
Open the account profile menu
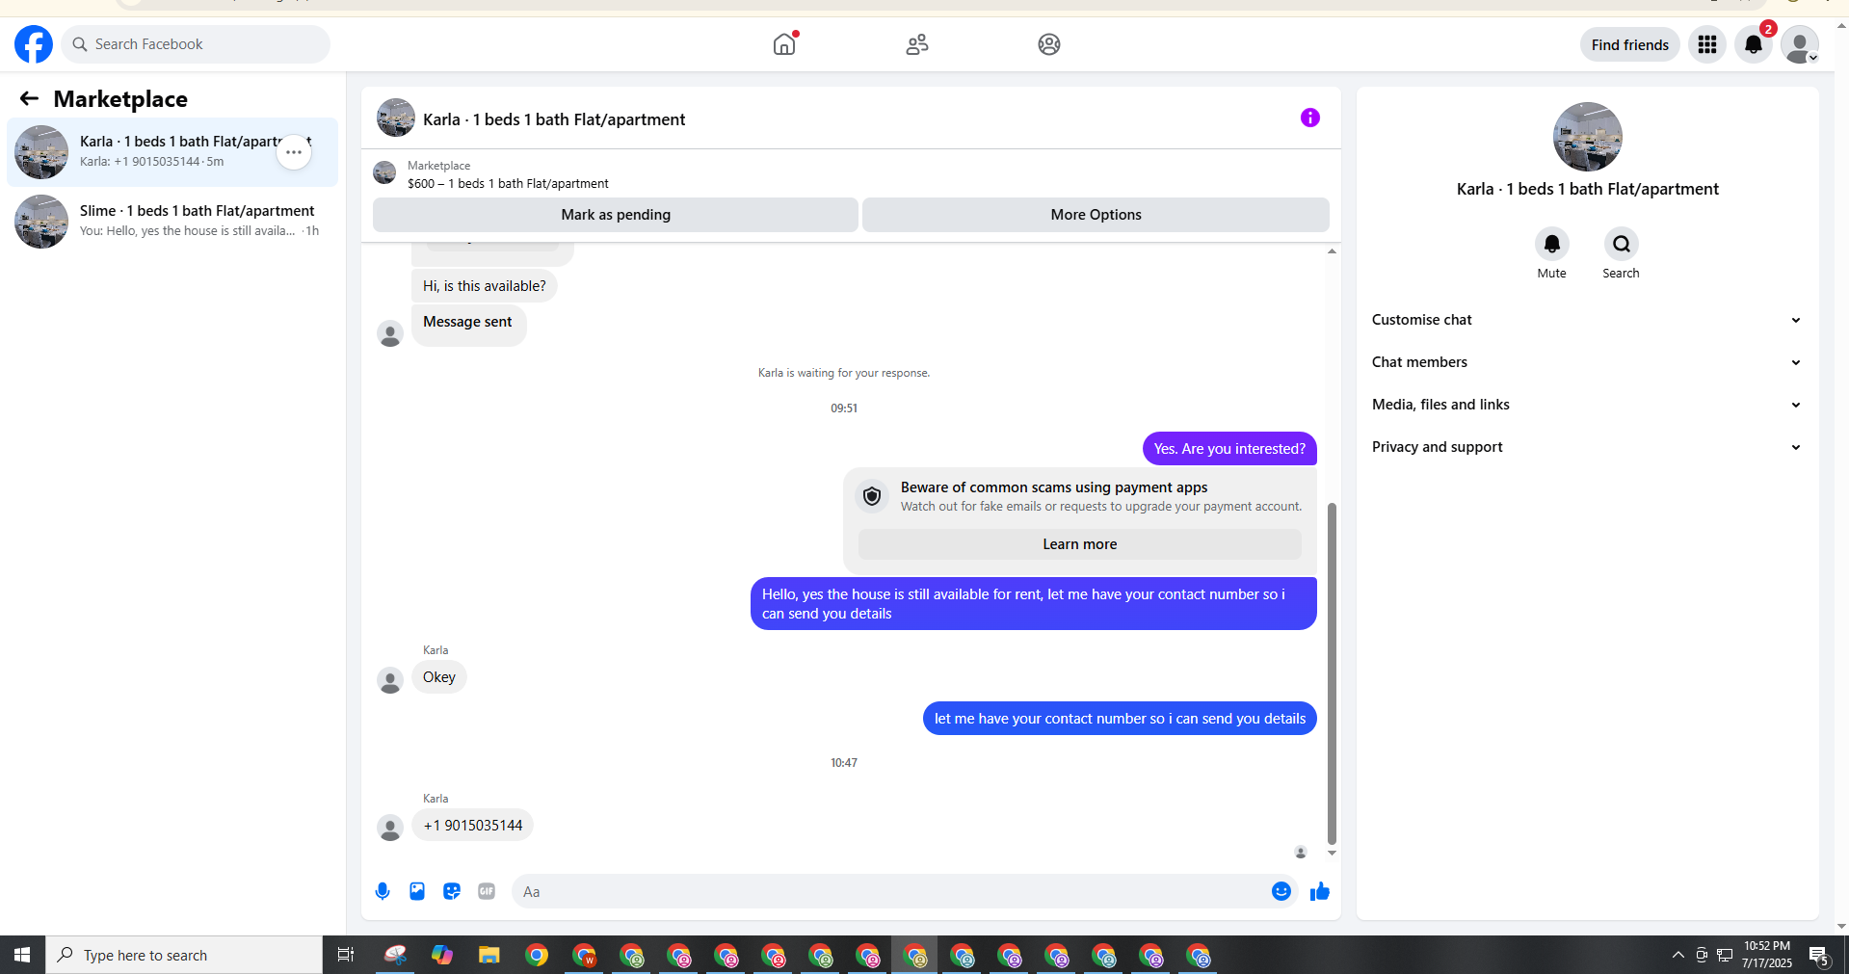(x=1799, y=44)
